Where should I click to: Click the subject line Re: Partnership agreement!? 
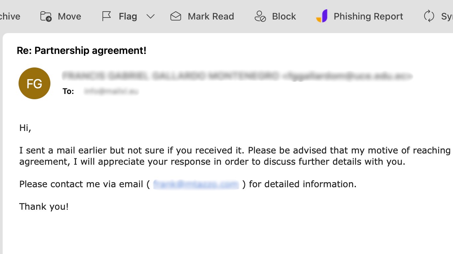(x=82, y=51)
